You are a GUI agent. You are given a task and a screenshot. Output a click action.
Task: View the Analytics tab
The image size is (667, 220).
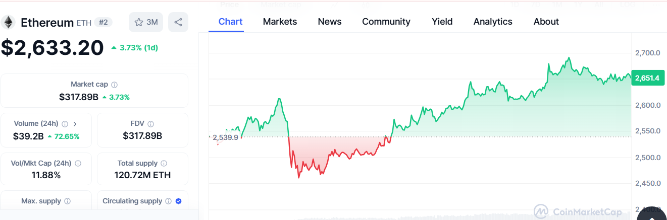coord(493,22)
